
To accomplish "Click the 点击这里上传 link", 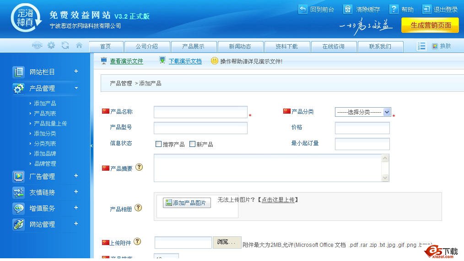I will [x=278, y=200].
